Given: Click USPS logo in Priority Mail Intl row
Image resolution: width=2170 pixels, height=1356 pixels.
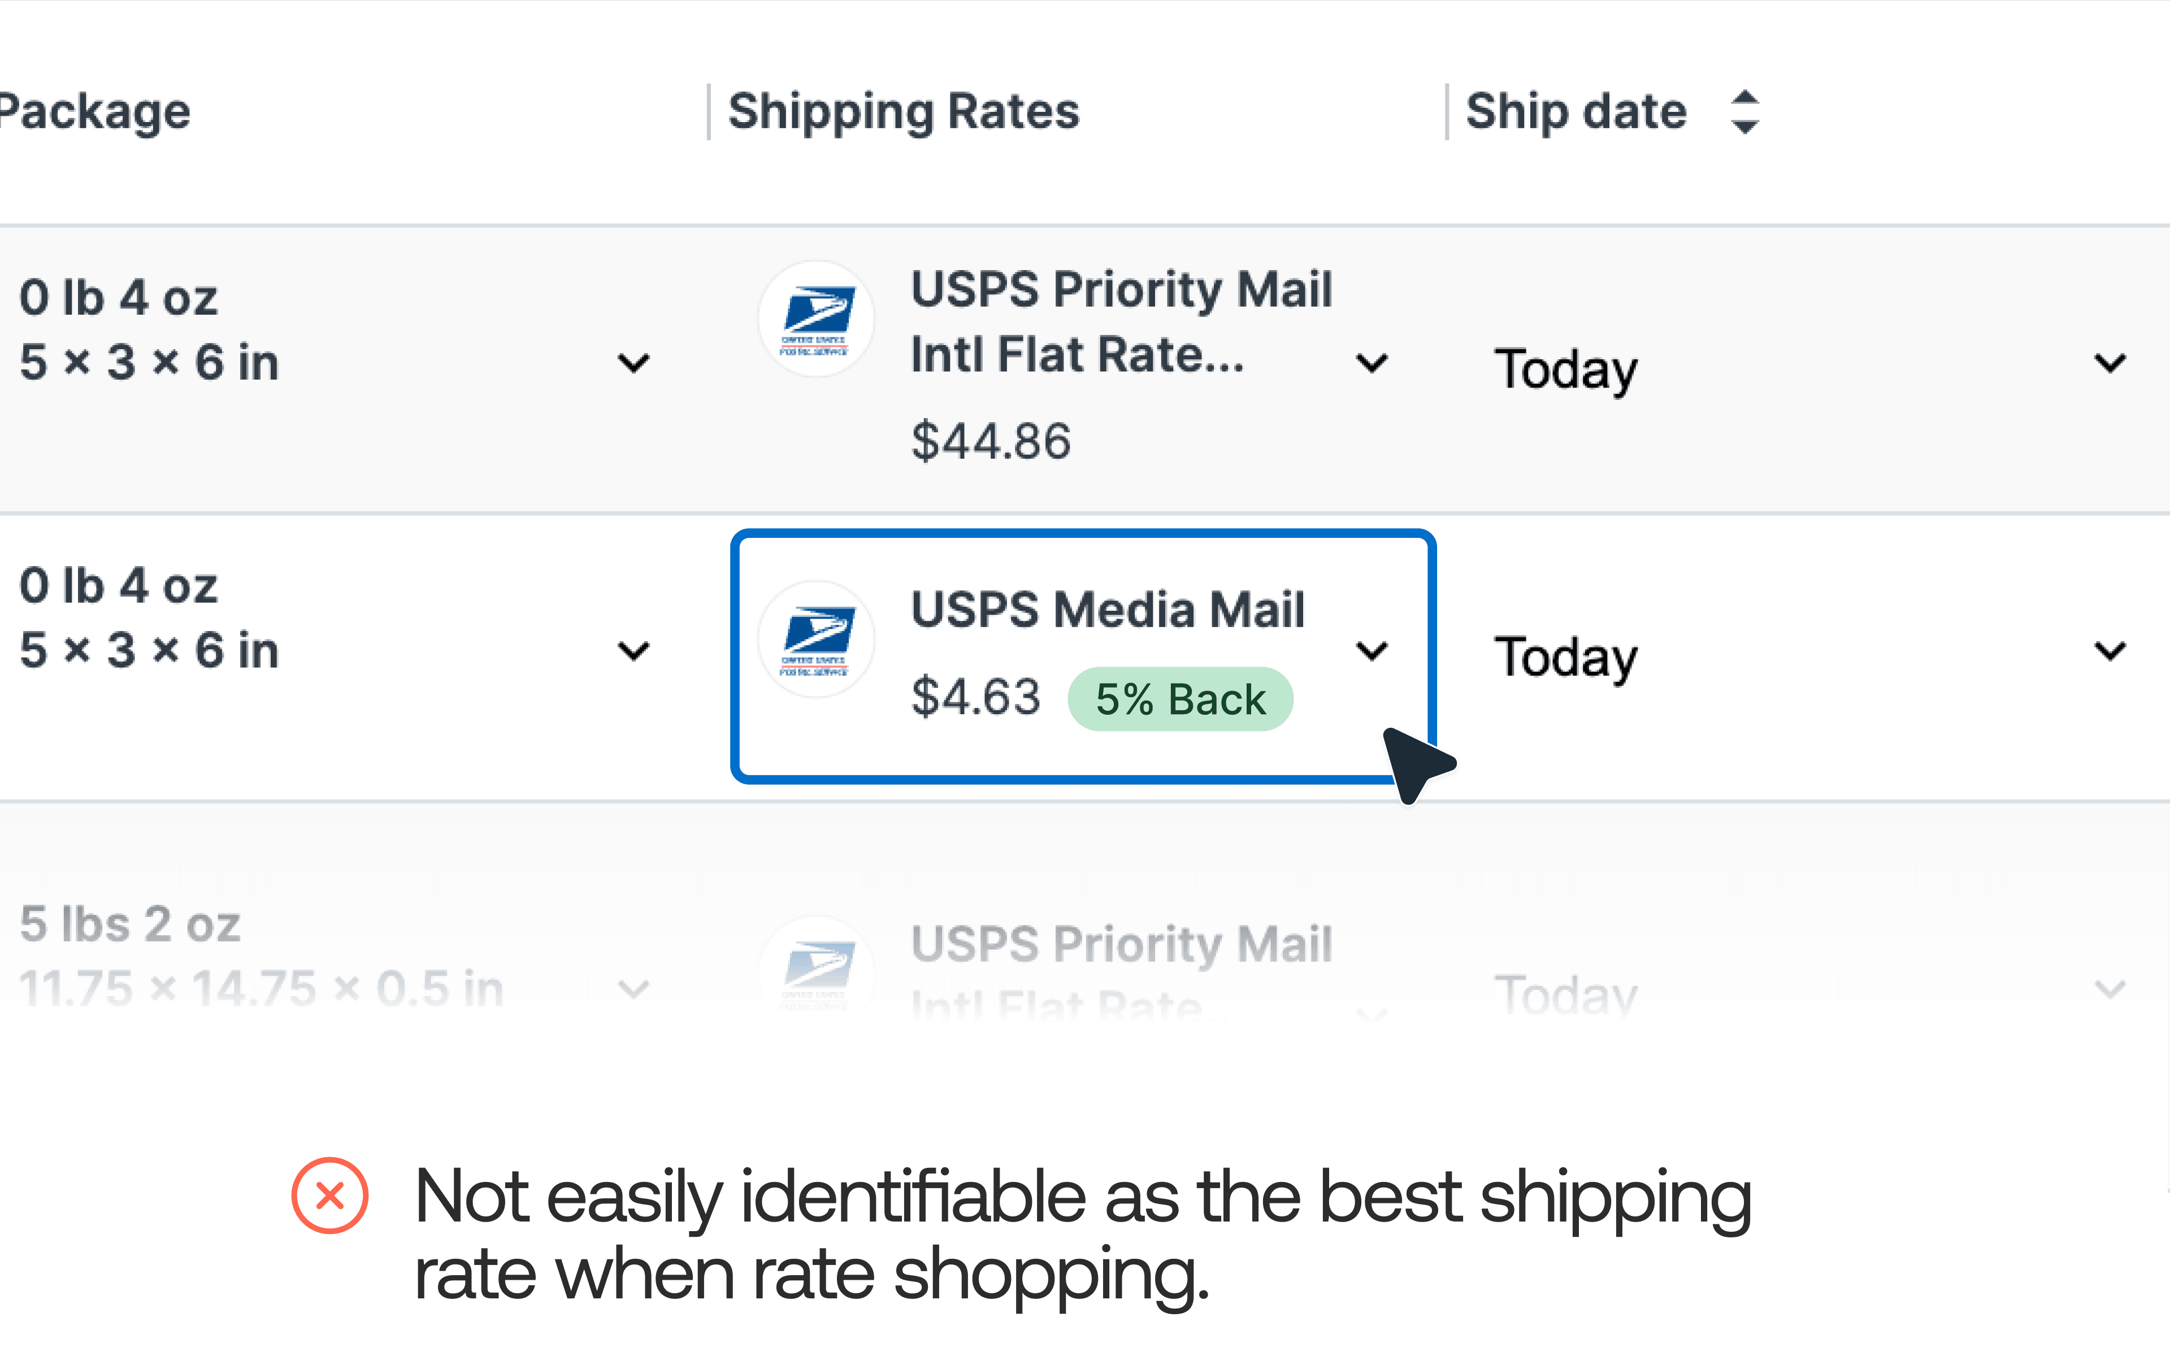Looking at the screenshot, I should 816,319.
